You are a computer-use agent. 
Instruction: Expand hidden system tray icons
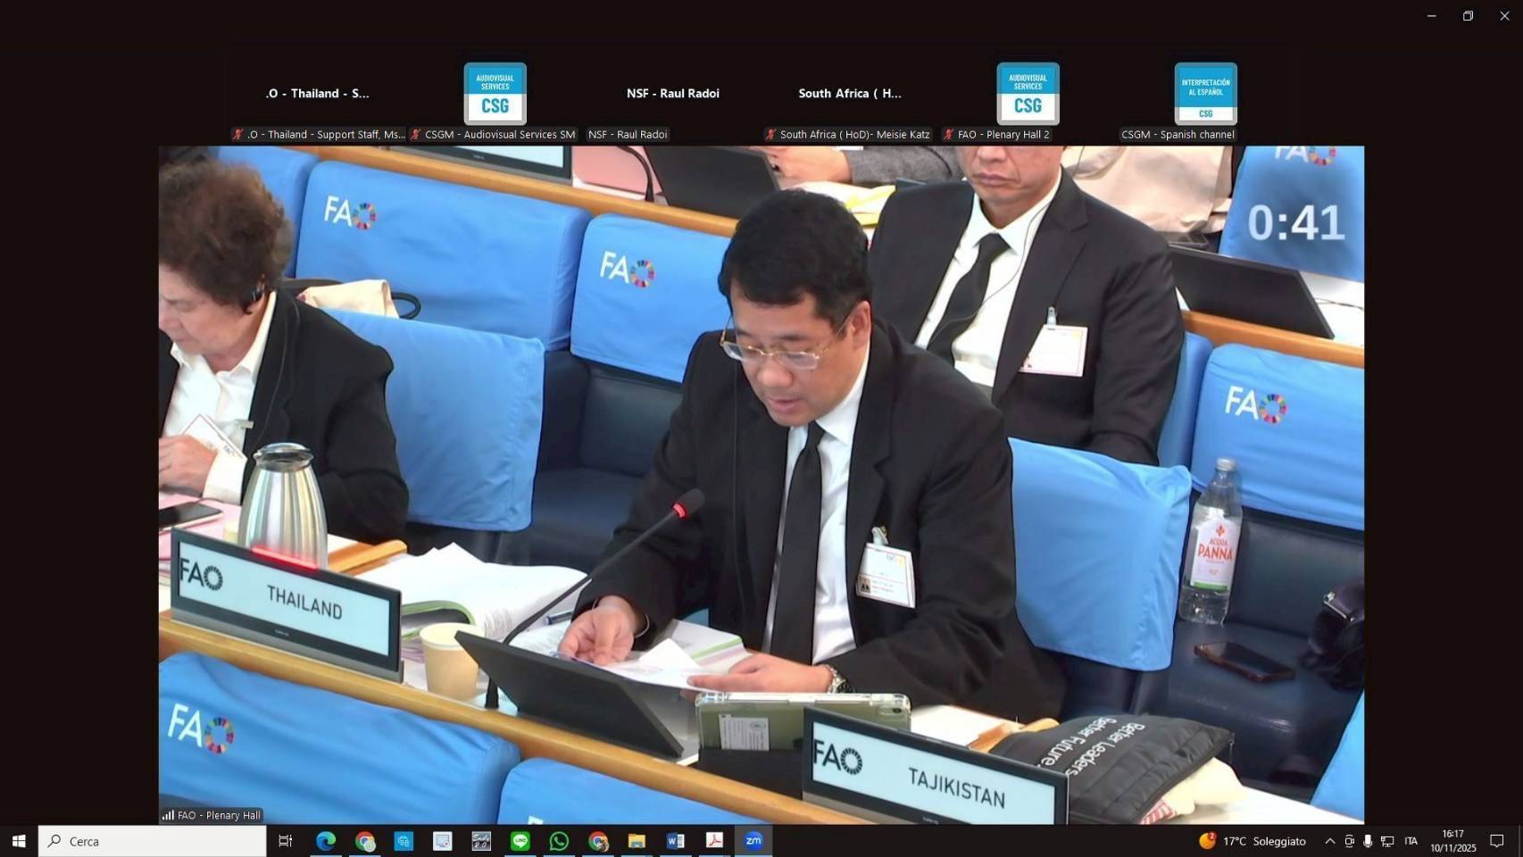pyautogui.click(x=1327, y=840)
